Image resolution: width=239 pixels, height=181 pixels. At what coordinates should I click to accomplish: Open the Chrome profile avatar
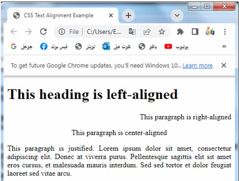coord(210,32)
